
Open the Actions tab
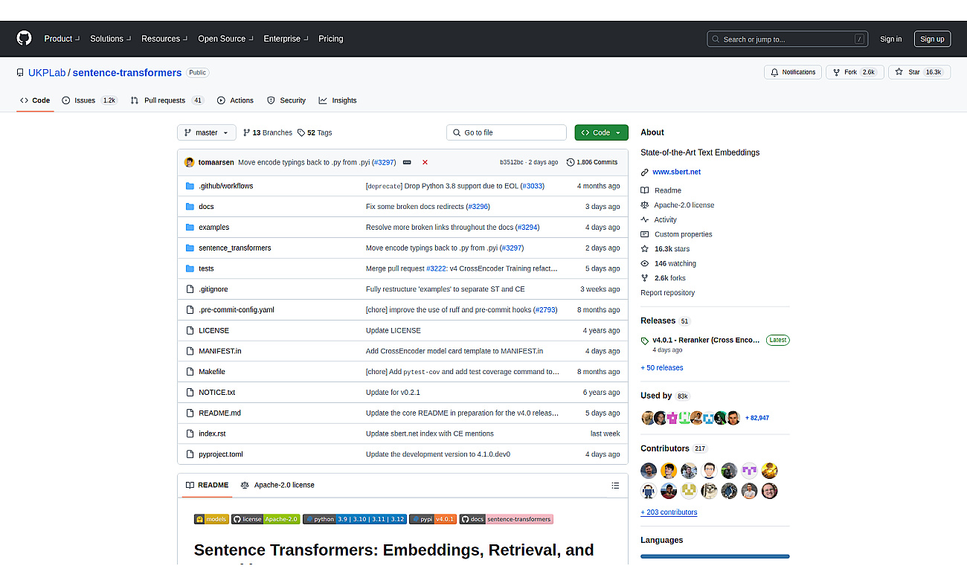coord(235,100)
